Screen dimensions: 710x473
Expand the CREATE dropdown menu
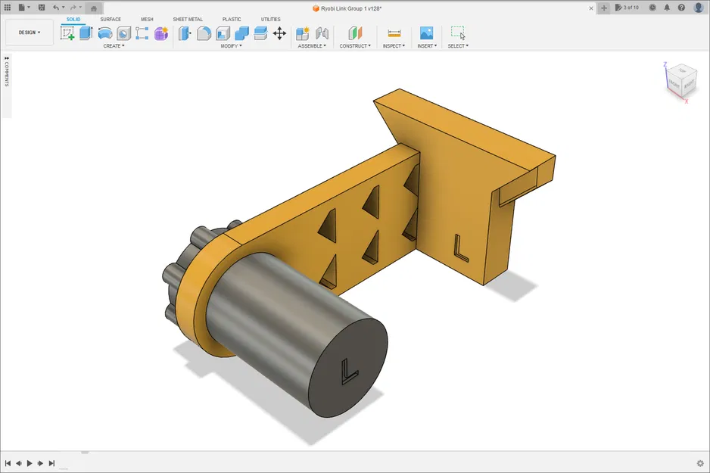(114, 45)
